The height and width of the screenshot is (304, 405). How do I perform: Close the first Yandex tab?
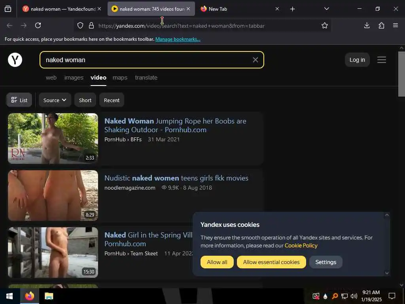(x=99, y=9)
